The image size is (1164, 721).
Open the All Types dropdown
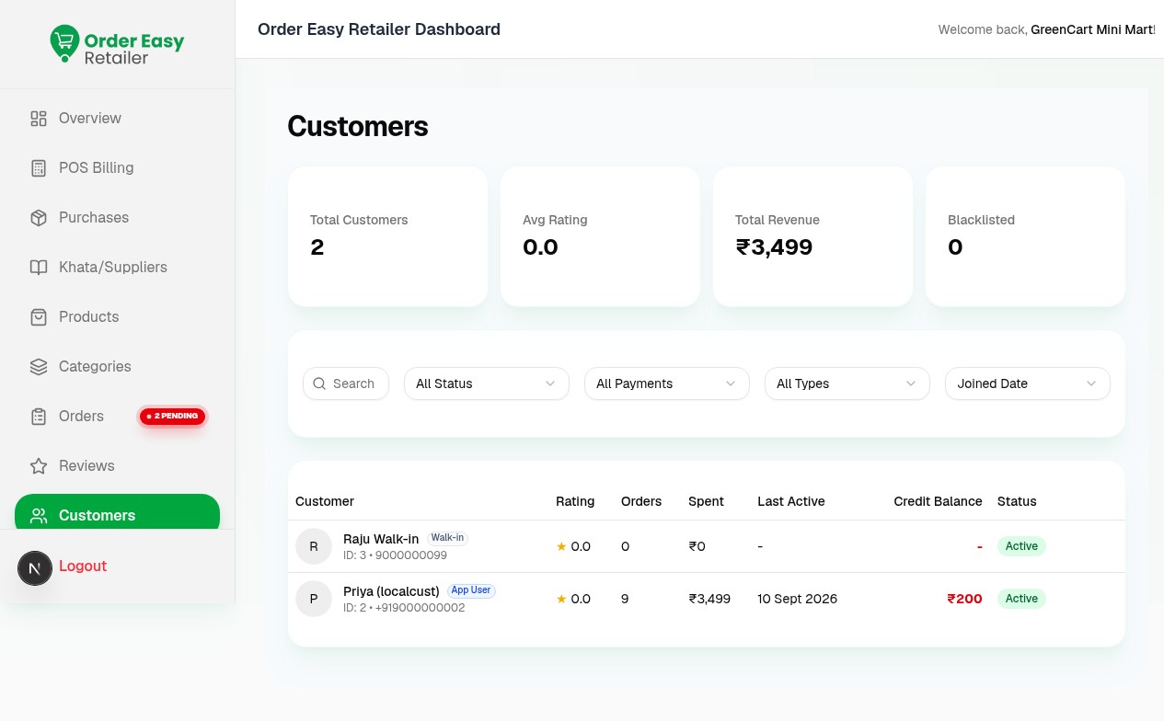click(x=847, y=383)
